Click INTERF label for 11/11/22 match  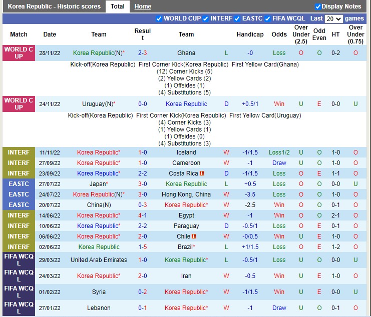coord(19,152)
